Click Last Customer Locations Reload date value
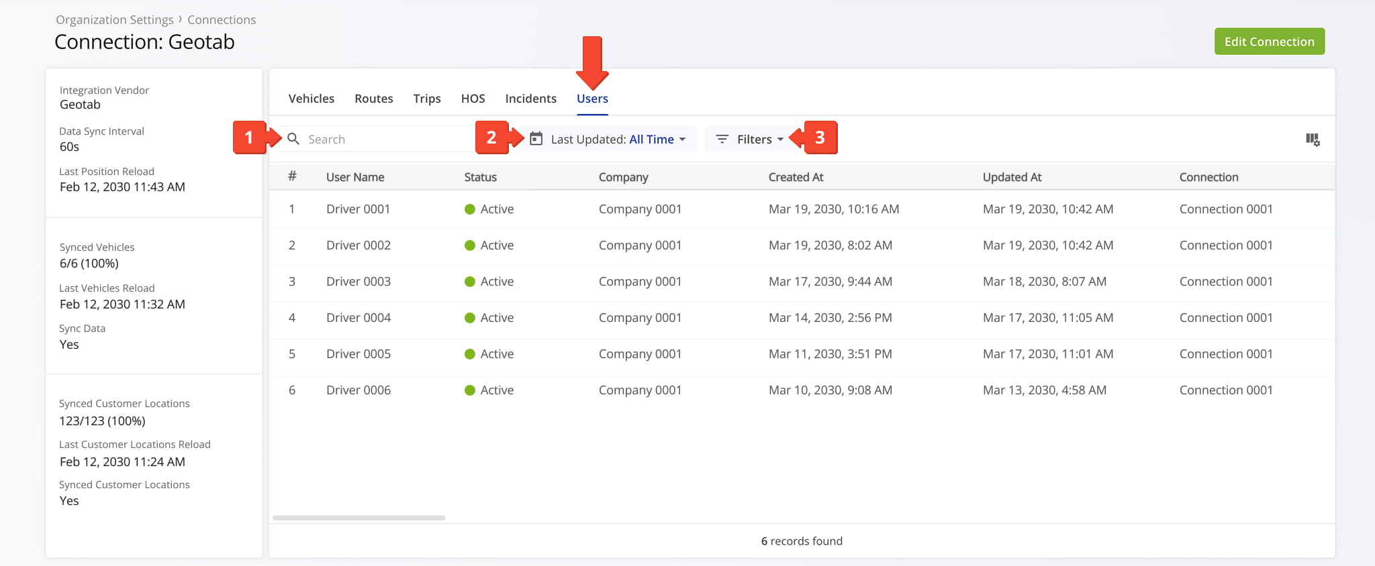Viewport: 1375px width, 566px height. point(122,462)
